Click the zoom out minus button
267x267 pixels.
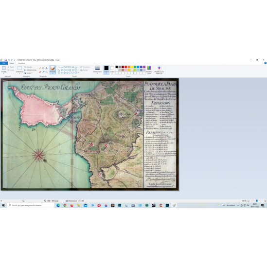248,201
